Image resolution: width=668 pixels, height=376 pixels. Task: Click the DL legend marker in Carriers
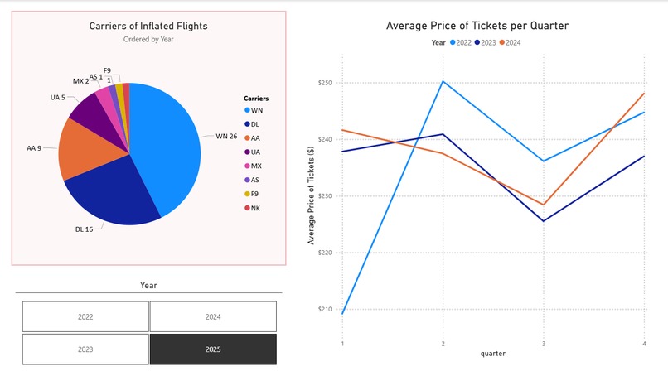(x=247, y=124)
